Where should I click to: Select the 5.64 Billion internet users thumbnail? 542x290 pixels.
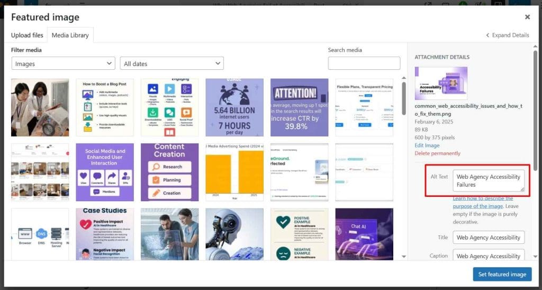coord(234,107)
